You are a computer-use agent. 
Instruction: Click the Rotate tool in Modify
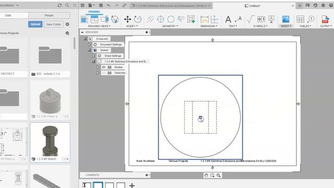coord(138,19)
